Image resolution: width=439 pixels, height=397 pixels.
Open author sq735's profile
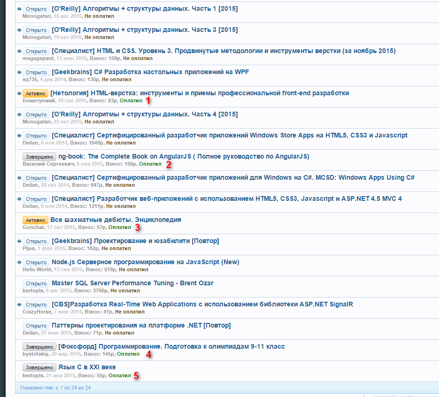click(x=30, y=79)
